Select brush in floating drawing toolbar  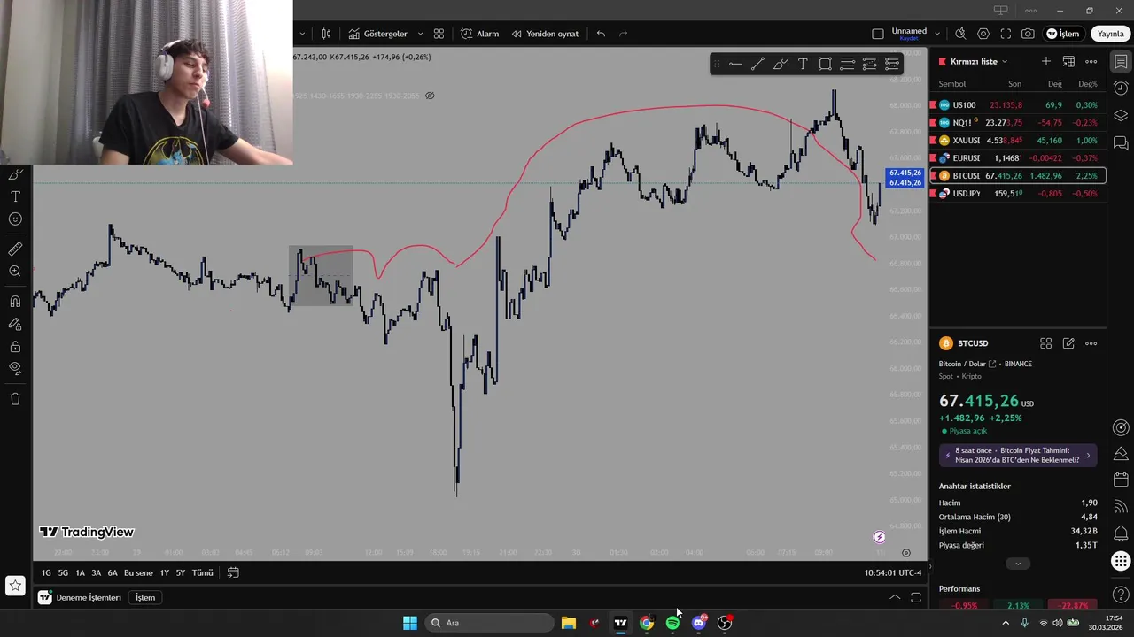pos(780,64)
